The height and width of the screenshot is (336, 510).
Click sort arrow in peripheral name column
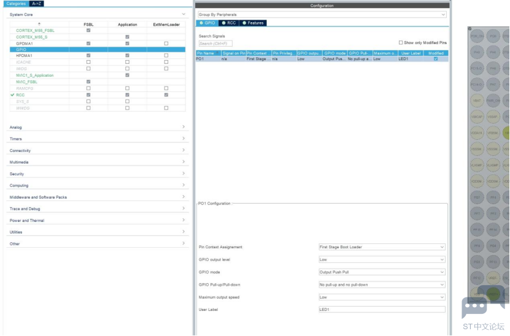click(39, 24)
